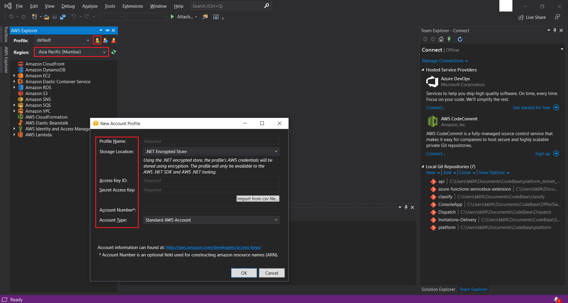Click the Open File icon in the main toolbar
The image size is (568, 303).
click(x=46, y=17)
